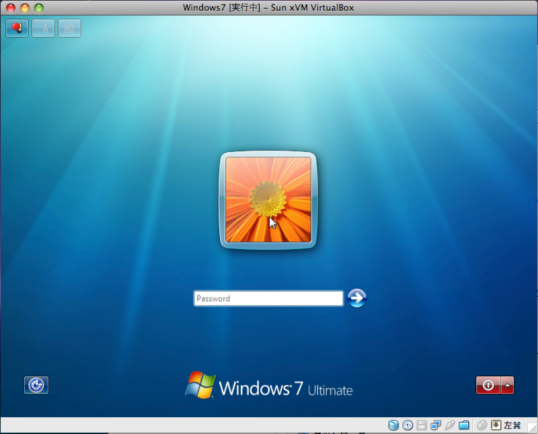Click VirtualBox floppy disk icon
This screenshot has height=434, width=538.
pyautogui.click(x=422, y=425)
